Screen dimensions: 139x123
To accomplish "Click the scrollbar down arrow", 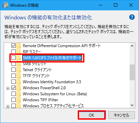I will [x=132, y=105].
